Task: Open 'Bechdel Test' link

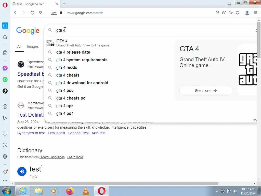Action: click(79, 133)
